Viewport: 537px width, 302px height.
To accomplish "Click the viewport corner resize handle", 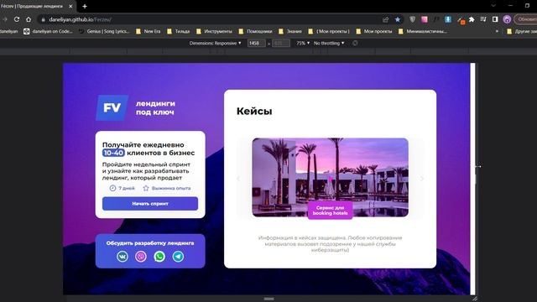I will [x=474, y=299].
